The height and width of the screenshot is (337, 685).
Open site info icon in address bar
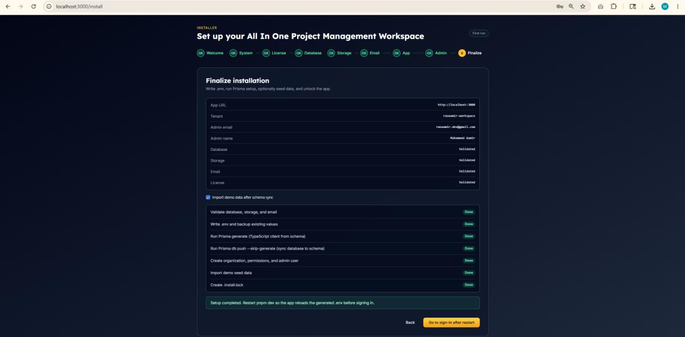click(49, 6)
